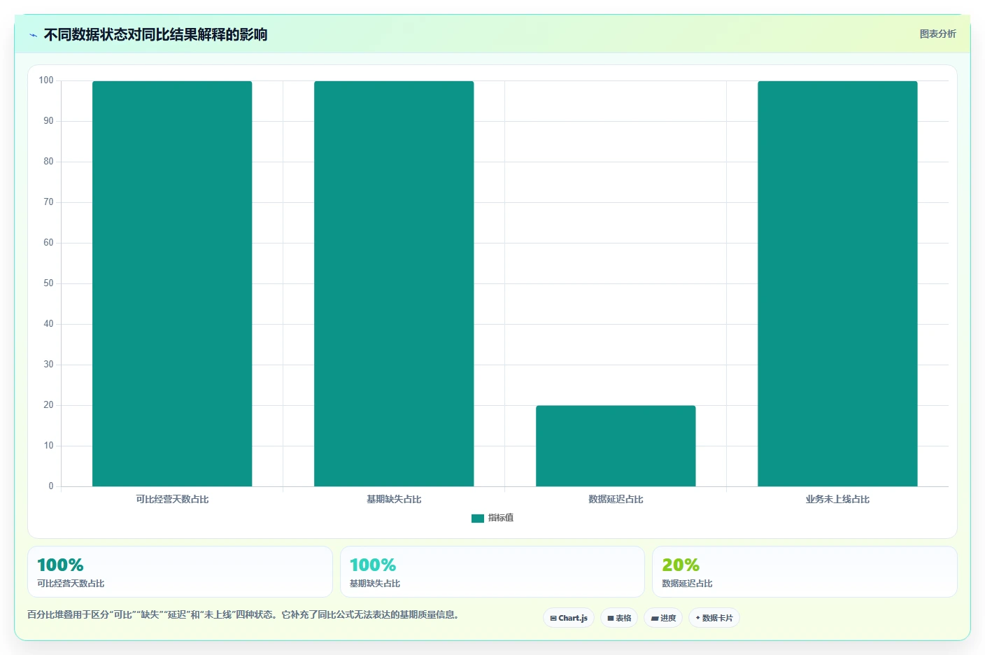The width and height of the screenshot is (985, 655).
Task: Click the x-axis label 可比经营天数占比
Action: click(x=172, y=500)
